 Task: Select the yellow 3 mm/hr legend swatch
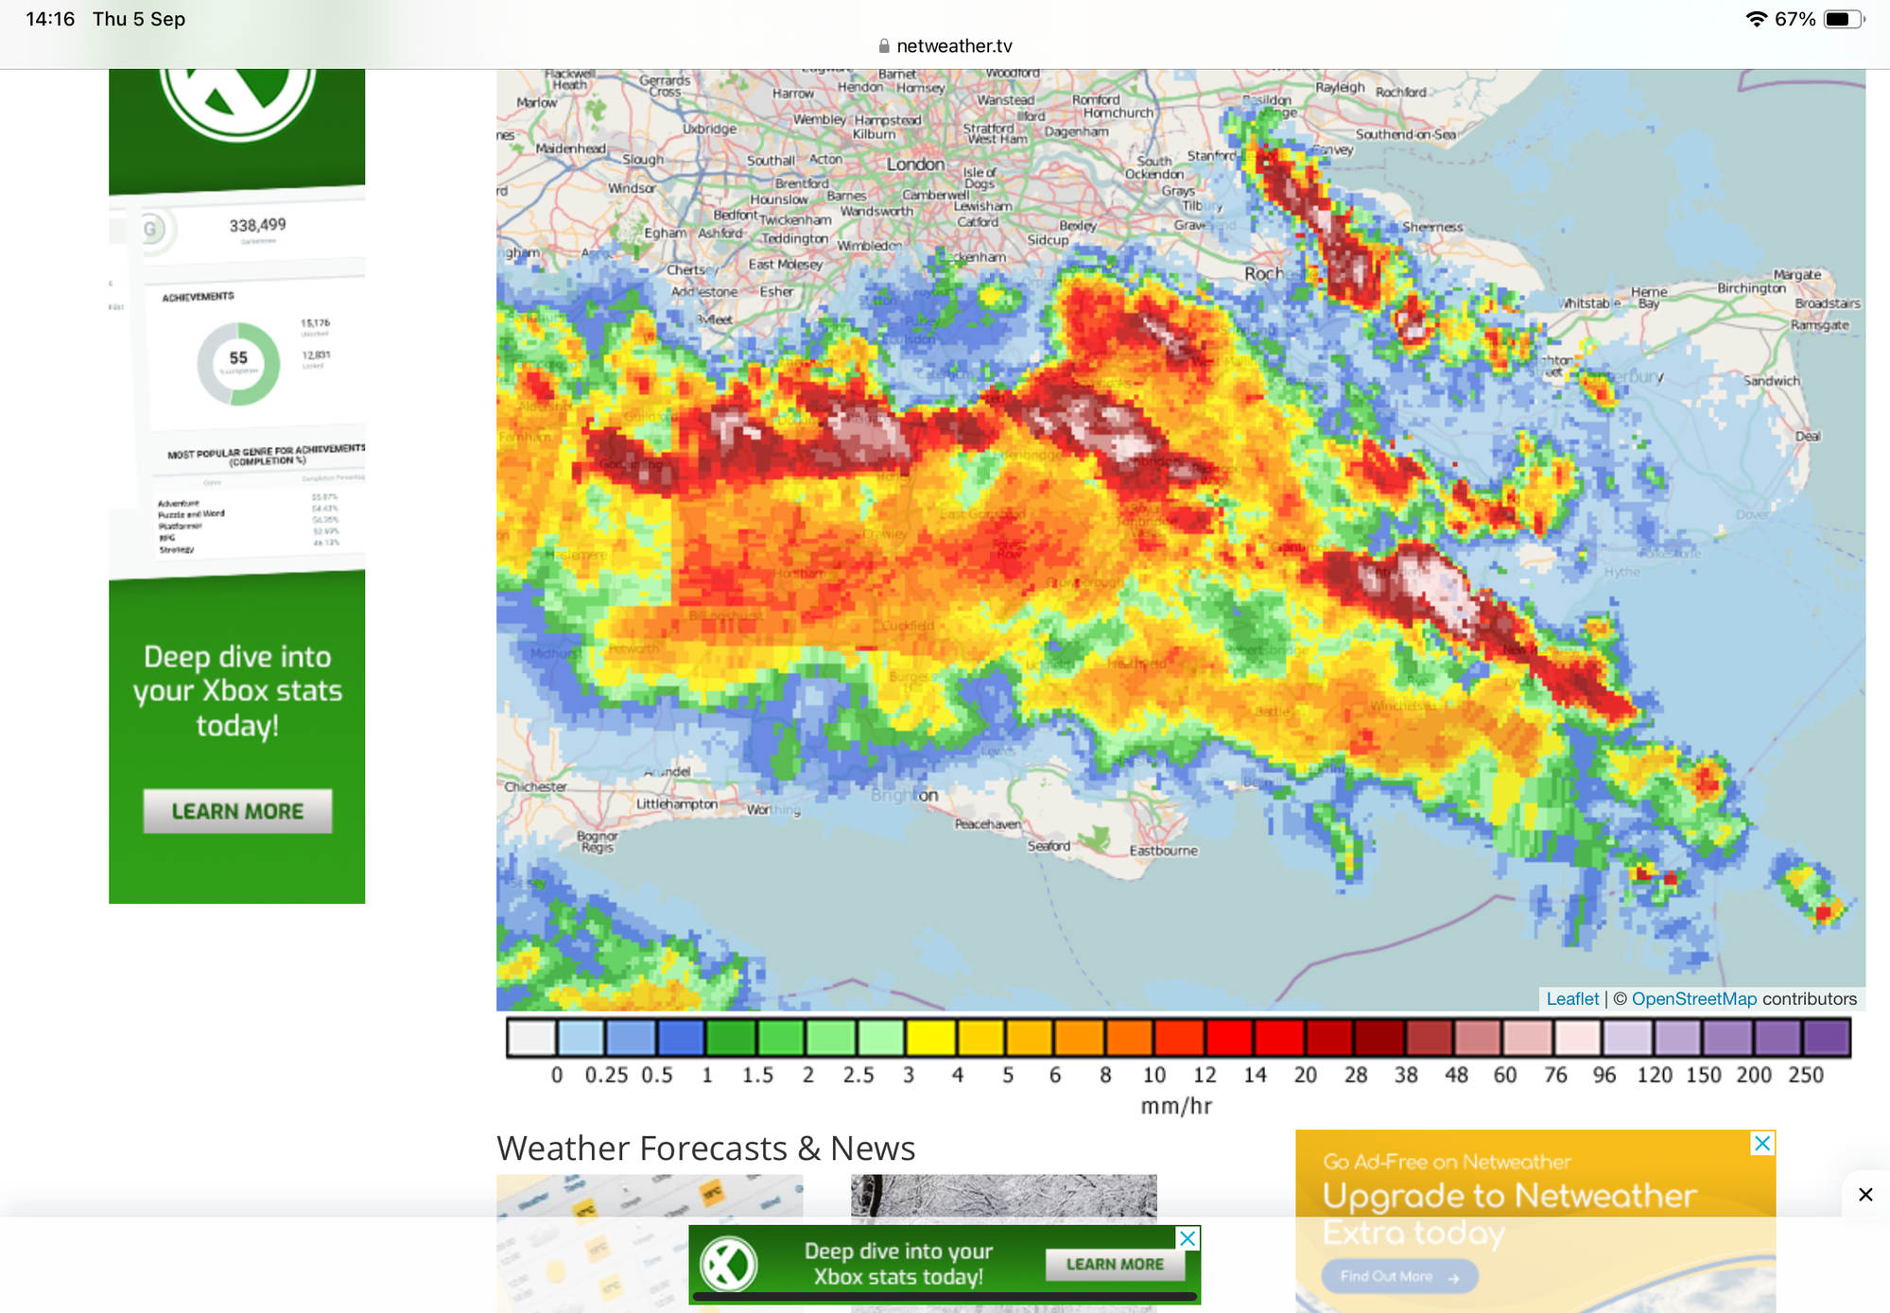click(x=931, y=1037)
